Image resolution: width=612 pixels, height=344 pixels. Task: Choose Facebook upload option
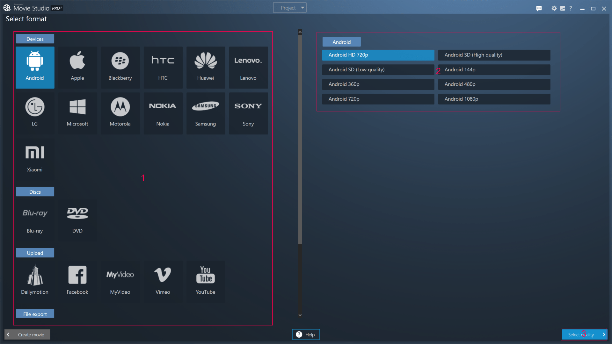click(x=77, y=282)
